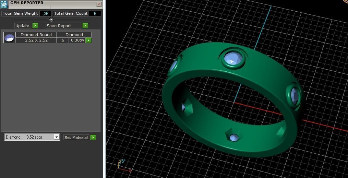Click the XYZ axis indicator in the viewport

[x=124, y=166]
